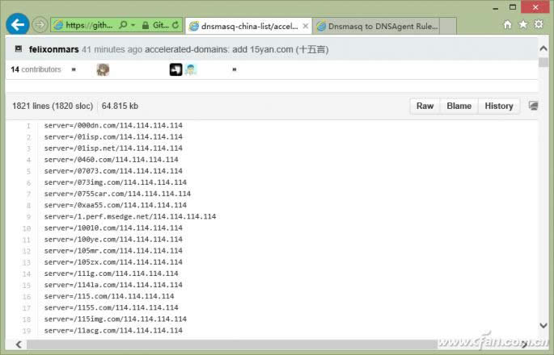Close the dnsmasq-china-list tab
The height and width of the screenshot is (355, 554).
[x=304, y=26]
